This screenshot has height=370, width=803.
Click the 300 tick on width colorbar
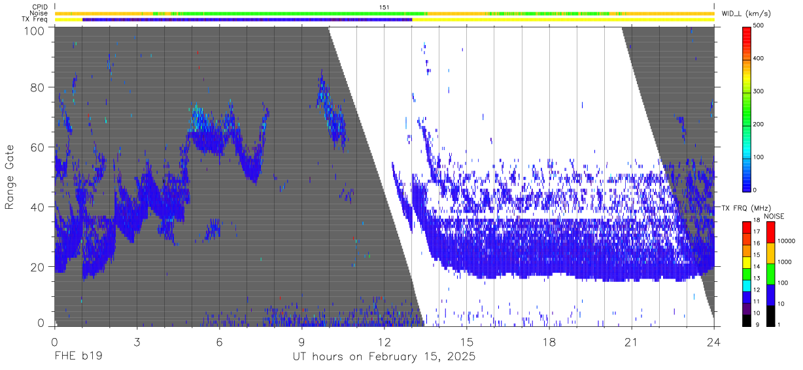[x=759, y=91]
